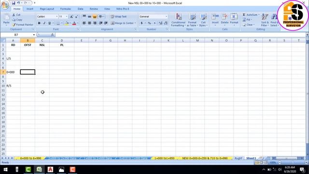Switch to Normal view in status bar
309x174 pixels.
coord(257,162)
